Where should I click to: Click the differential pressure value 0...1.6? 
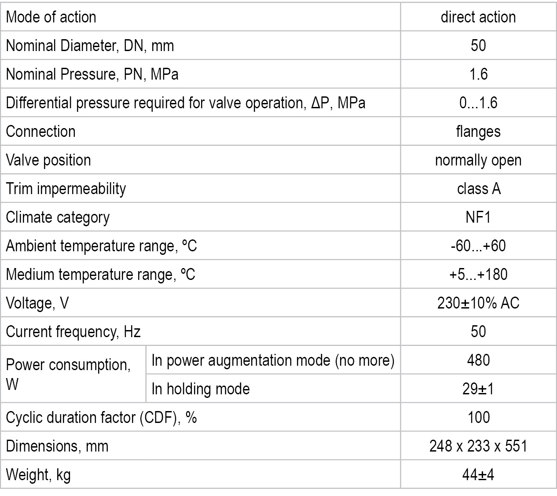(478, 103)
